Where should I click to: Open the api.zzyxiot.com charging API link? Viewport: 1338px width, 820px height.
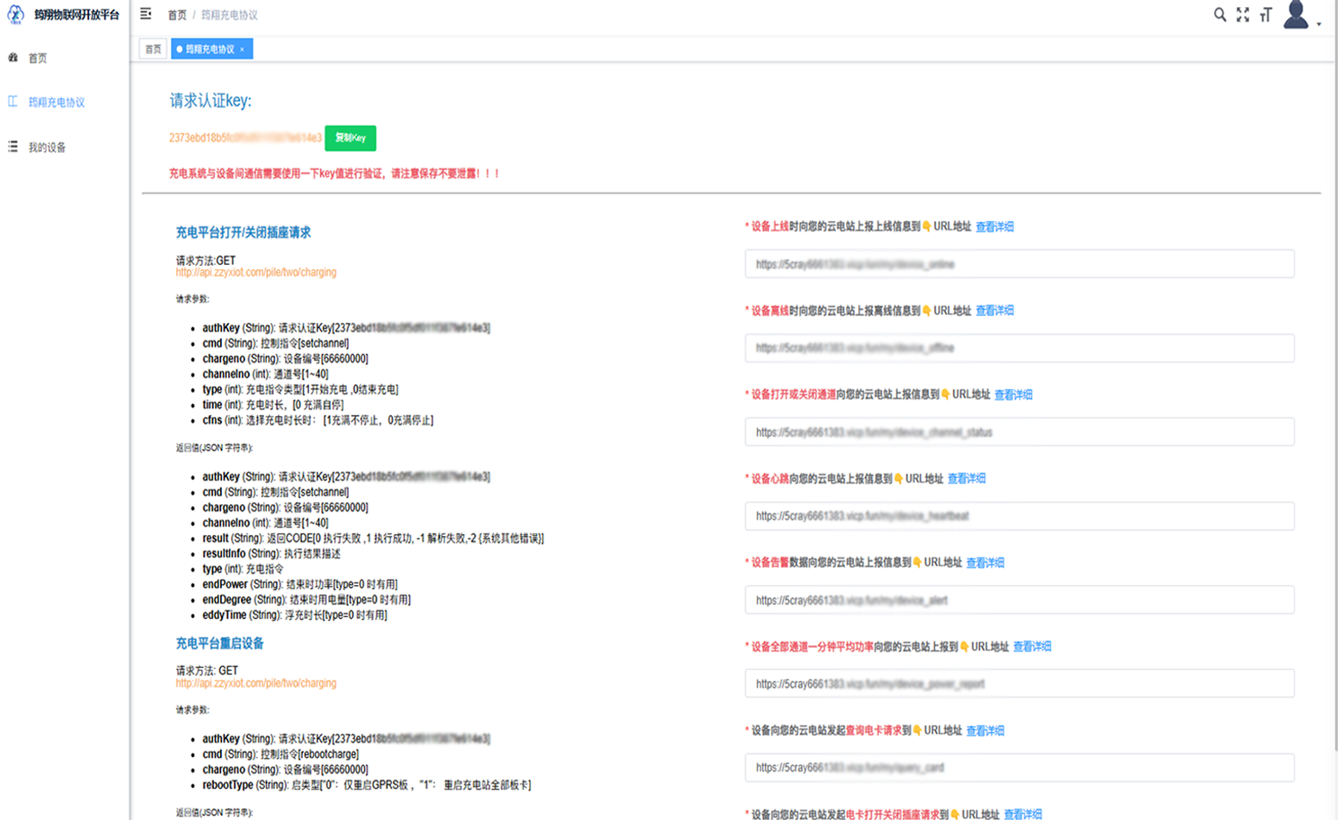pos(256,270)
